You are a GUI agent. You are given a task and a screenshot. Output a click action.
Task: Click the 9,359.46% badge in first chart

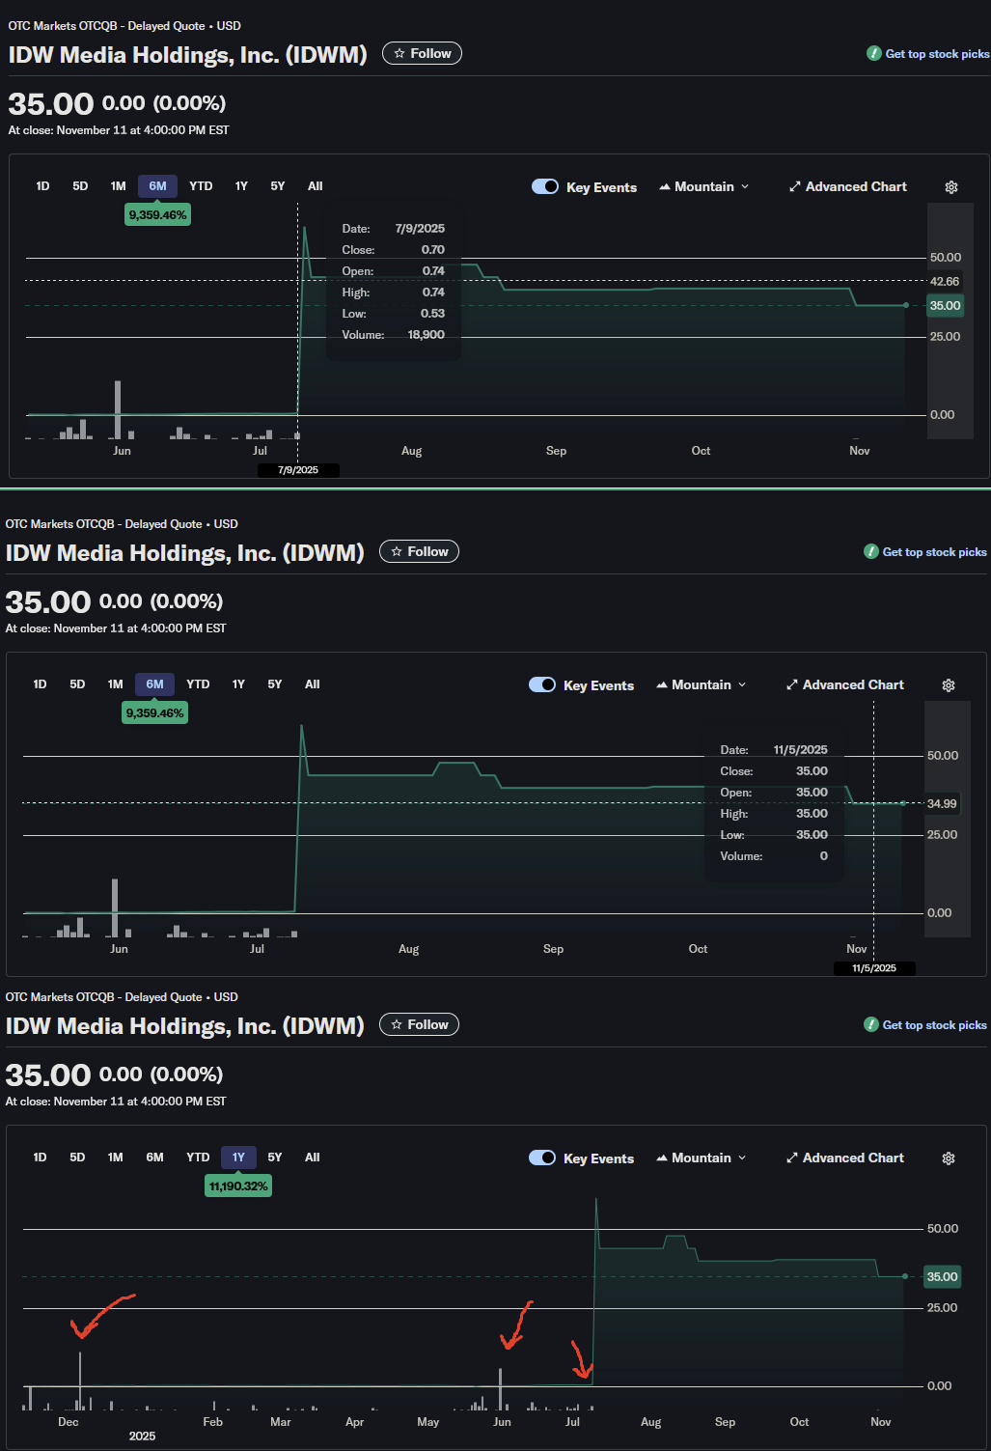click(x=157, y=215)
